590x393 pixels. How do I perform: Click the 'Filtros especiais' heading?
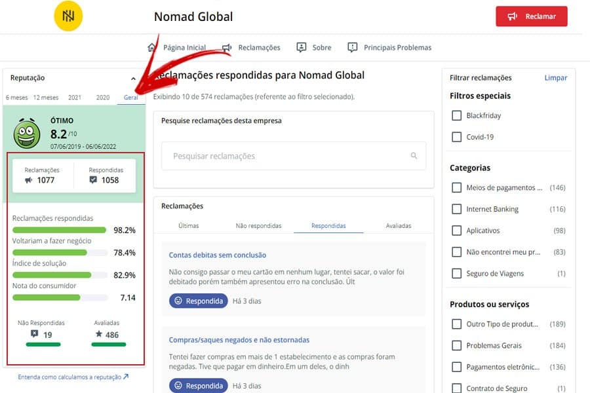coord(480,96)
